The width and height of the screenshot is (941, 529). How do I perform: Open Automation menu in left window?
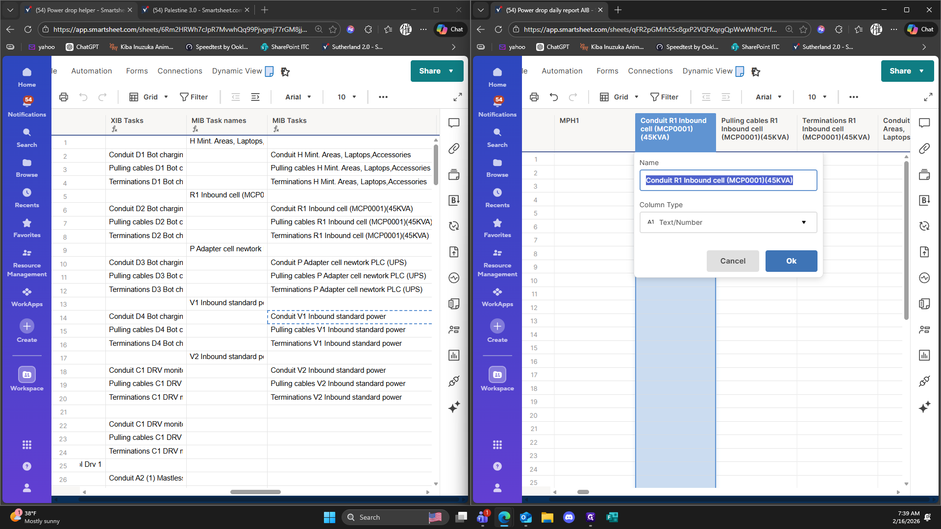92,71
